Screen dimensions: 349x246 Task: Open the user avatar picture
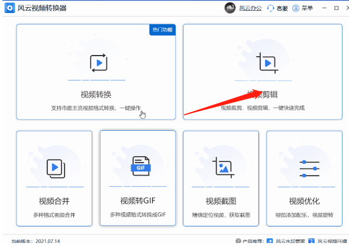click(x=230, y=8)
